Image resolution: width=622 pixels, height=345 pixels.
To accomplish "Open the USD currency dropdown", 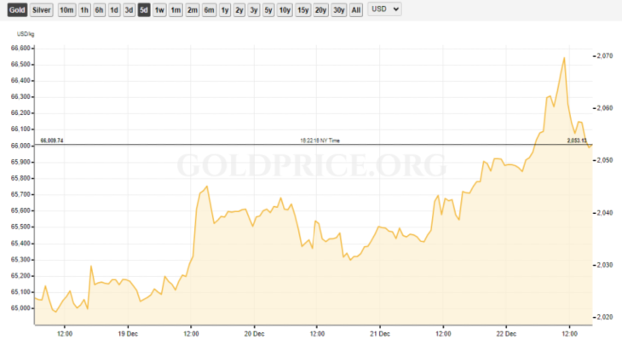I will (x=385, y=9).
